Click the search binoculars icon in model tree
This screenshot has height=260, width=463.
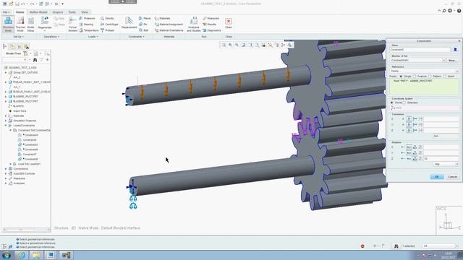pos(35,60)
